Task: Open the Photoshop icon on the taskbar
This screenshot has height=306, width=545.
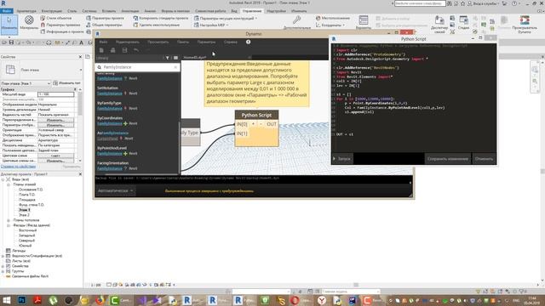Action: click(22, 300)
